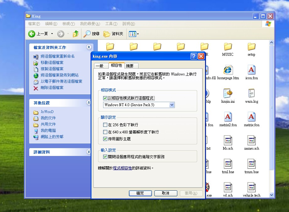Image resolution: width=289 pixels, height=212 pixels.
Task: Open the 工具(T) menu
Action: [x=111, y=24]
